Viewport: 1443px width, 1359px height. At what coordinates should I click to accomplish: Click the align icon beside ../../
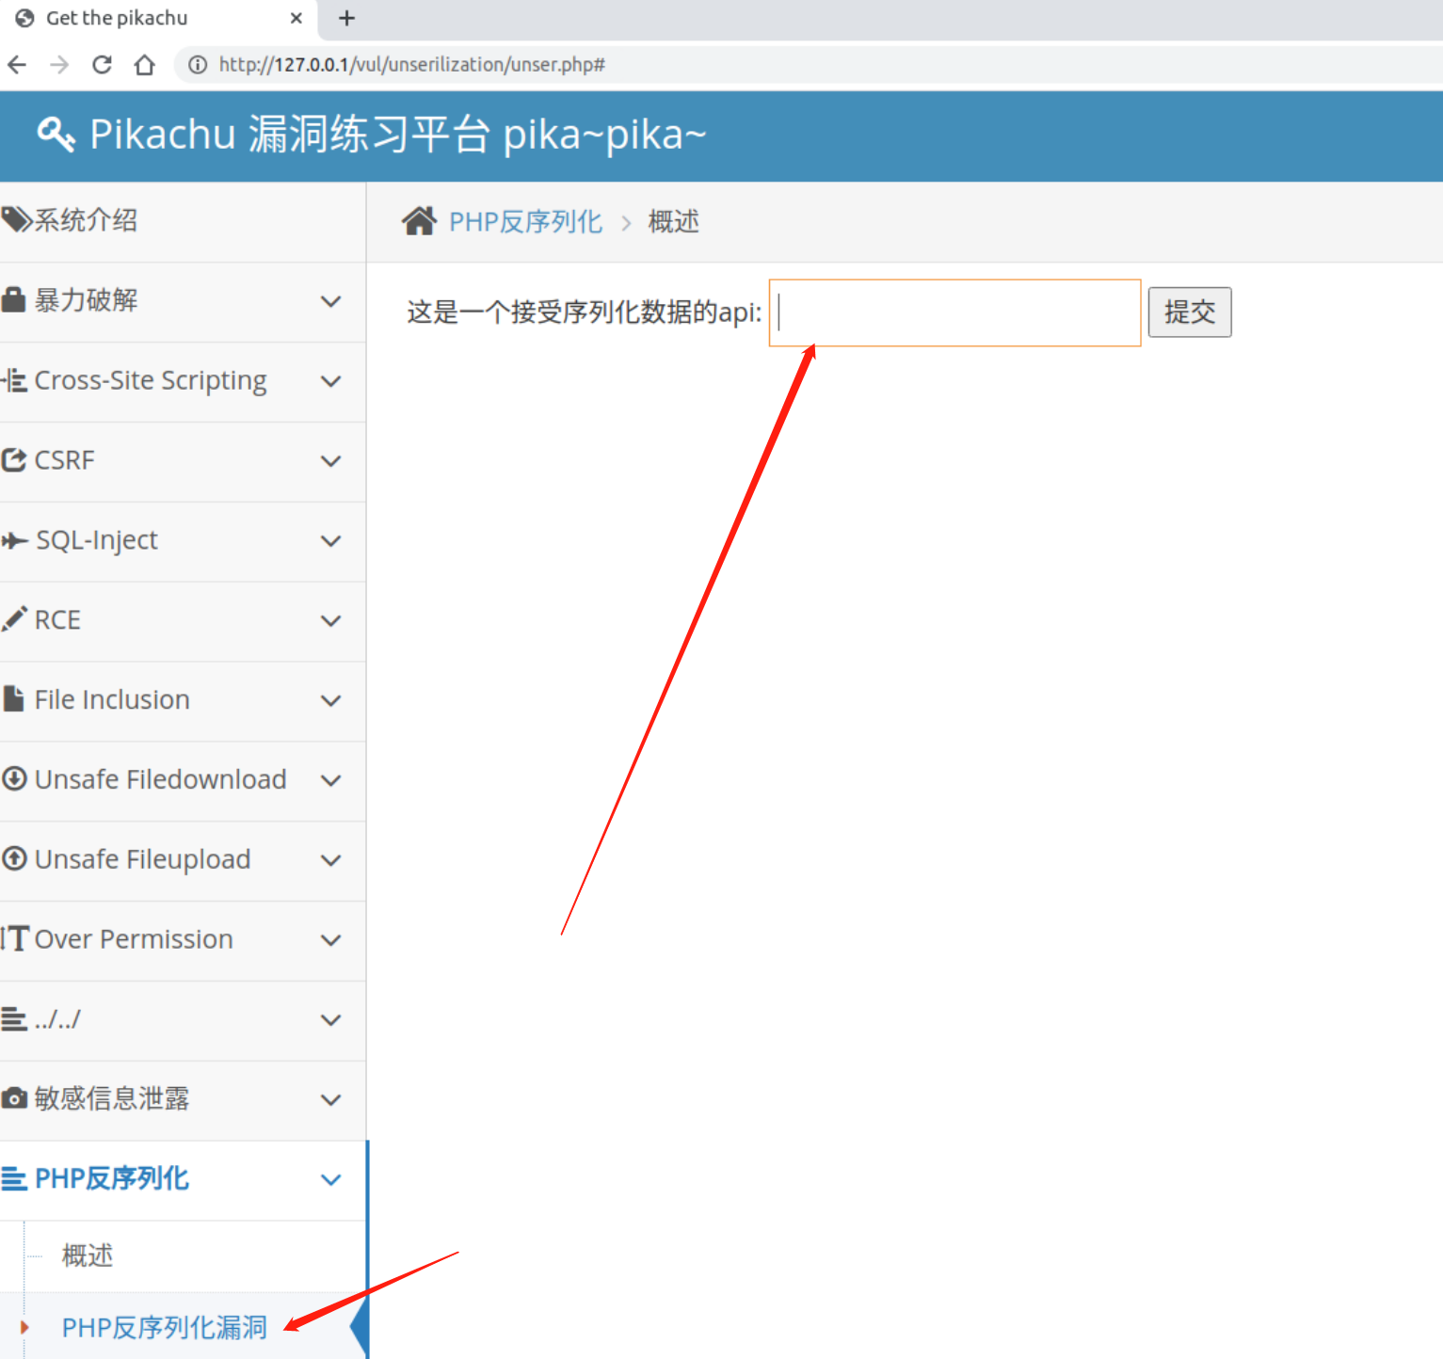13,1018
